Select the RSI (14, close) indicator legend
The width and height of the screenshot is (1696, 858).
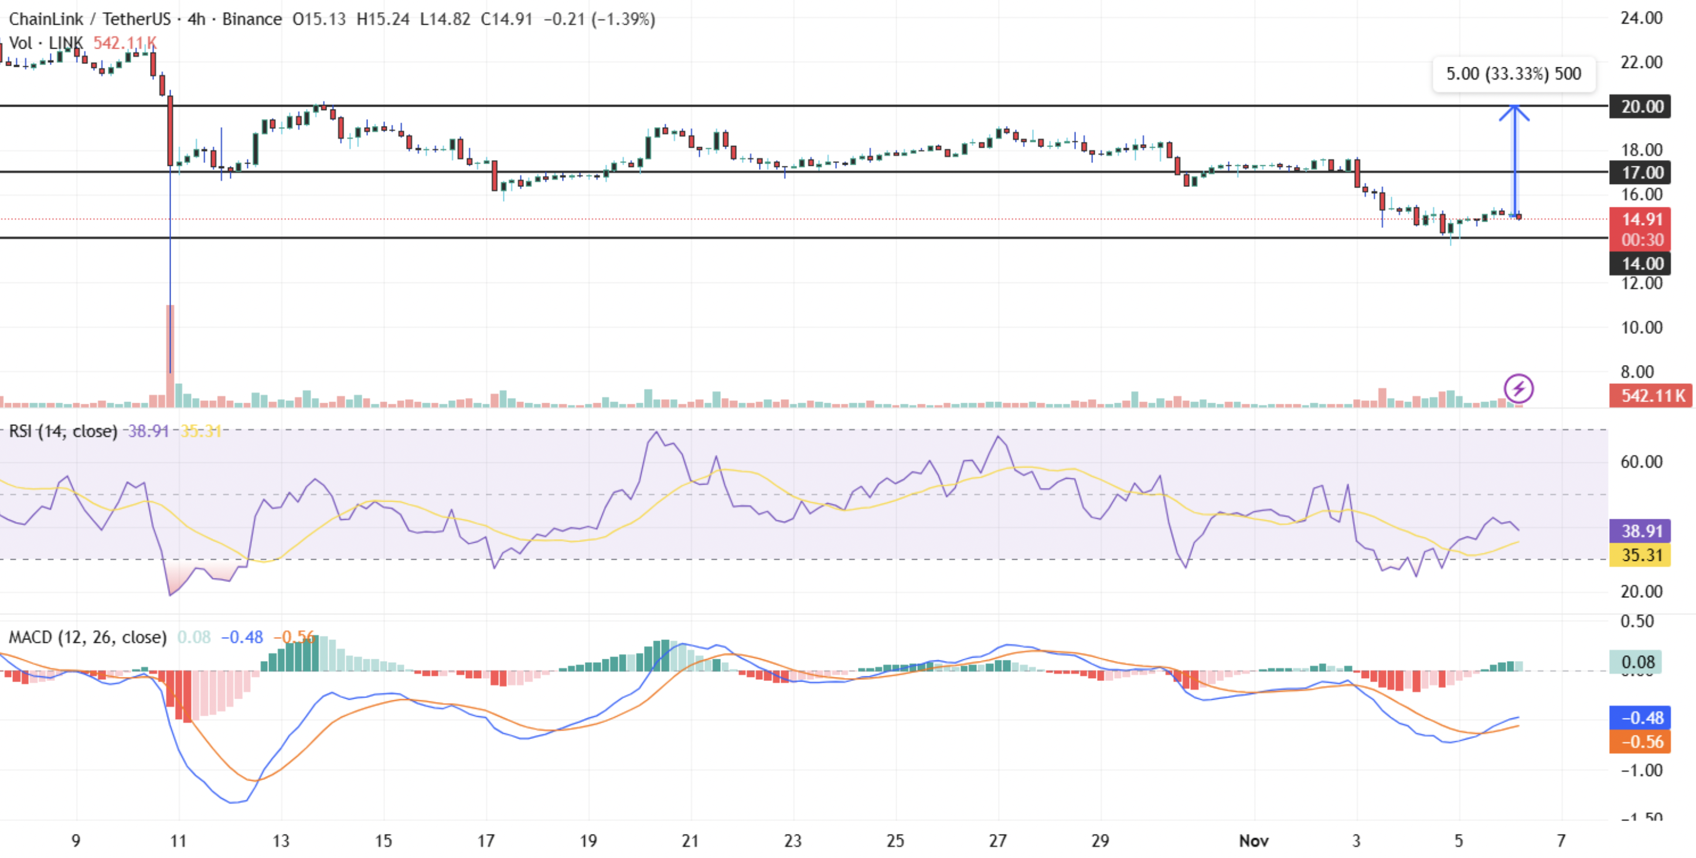tap(63, 431)
